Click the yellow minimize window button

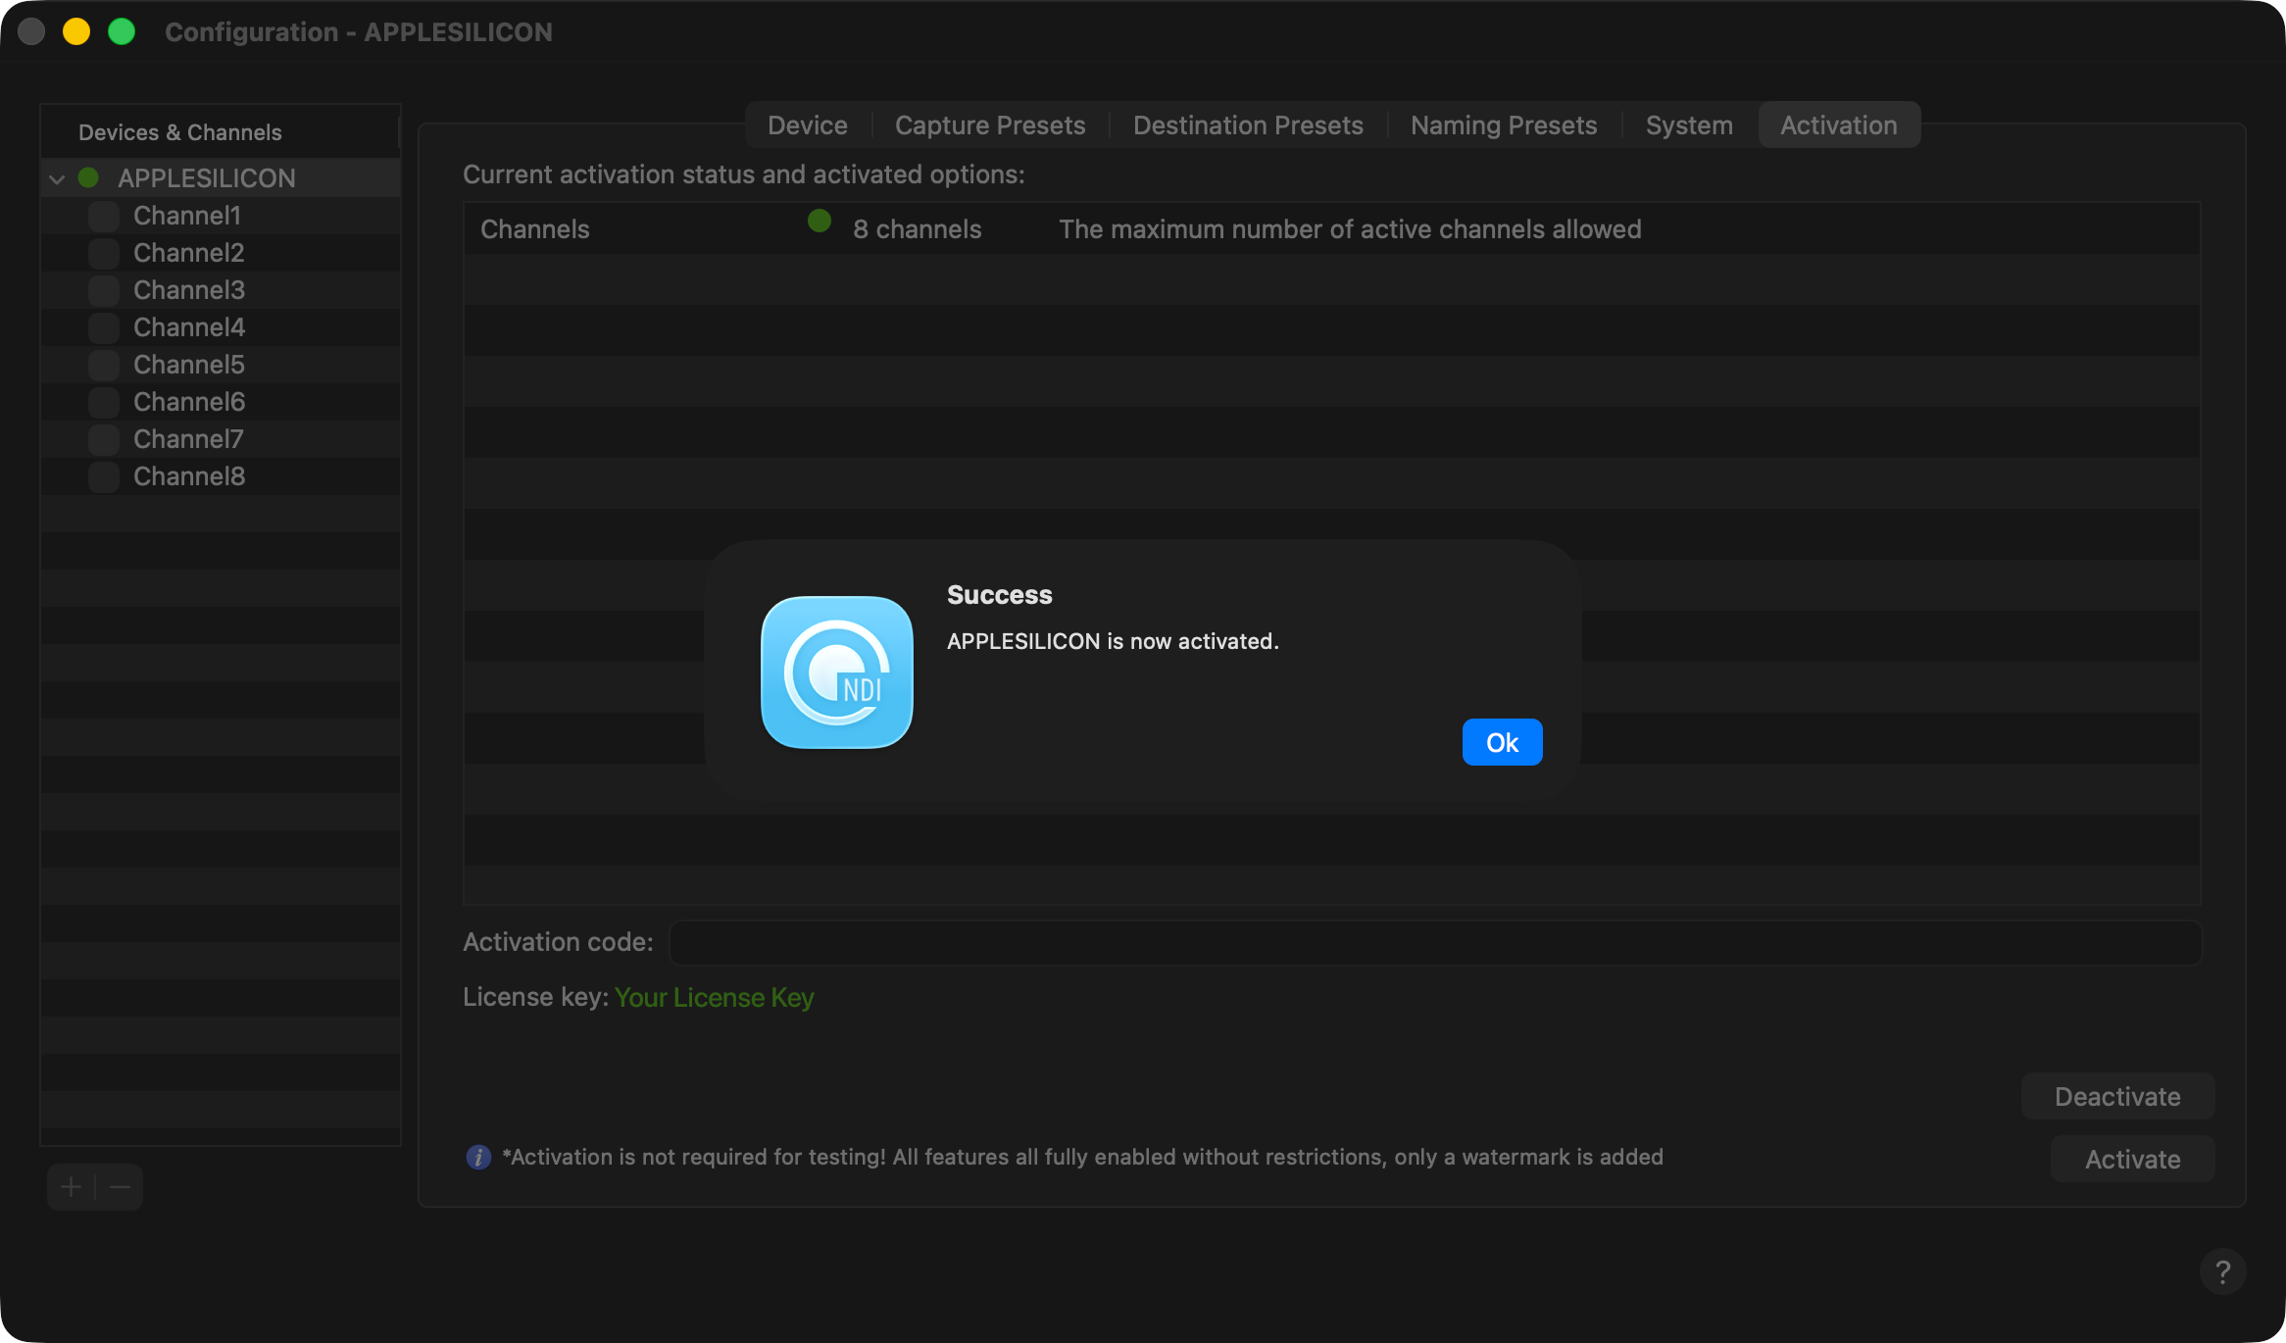(76, 31)
